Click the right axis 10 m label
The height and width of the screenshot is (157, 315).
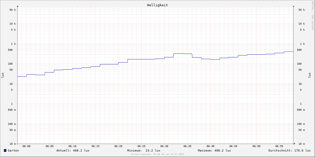pos(302,144)
